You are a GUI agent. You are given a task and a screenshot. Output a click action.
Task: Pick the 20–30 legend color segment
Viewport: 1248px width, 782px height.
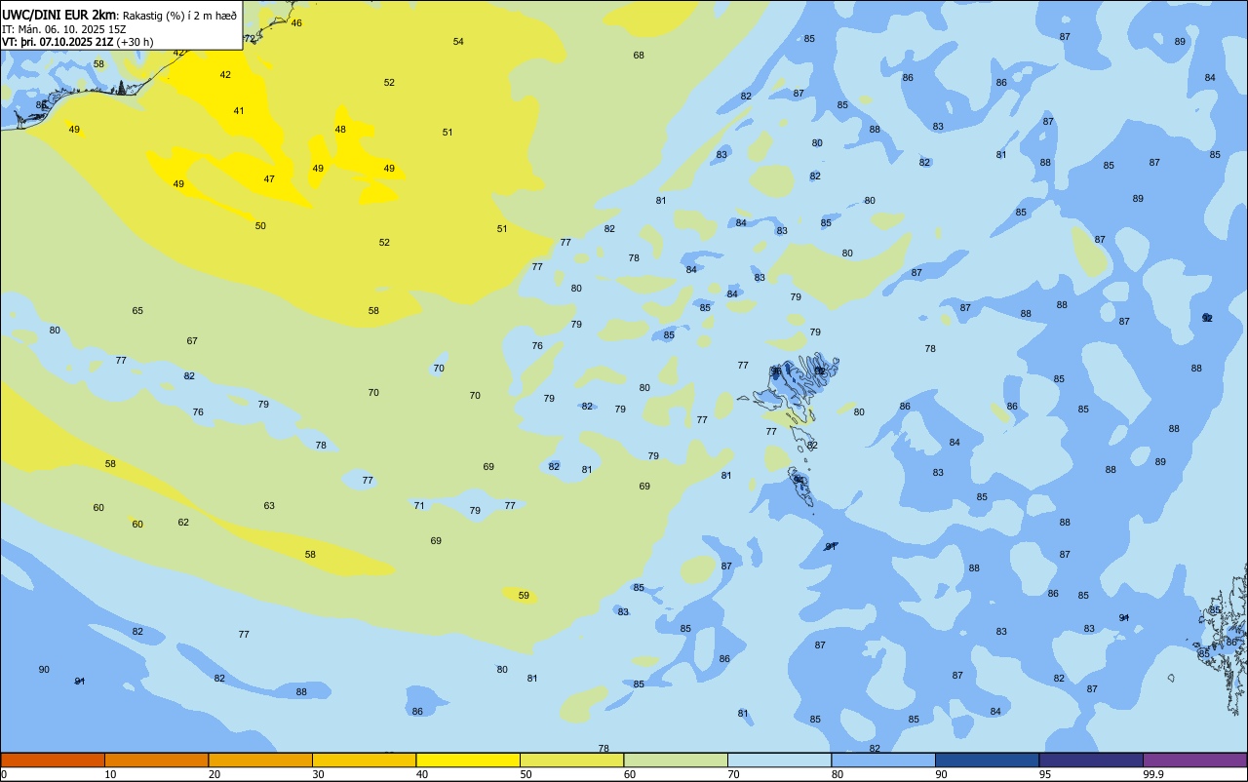coord(260,760)
